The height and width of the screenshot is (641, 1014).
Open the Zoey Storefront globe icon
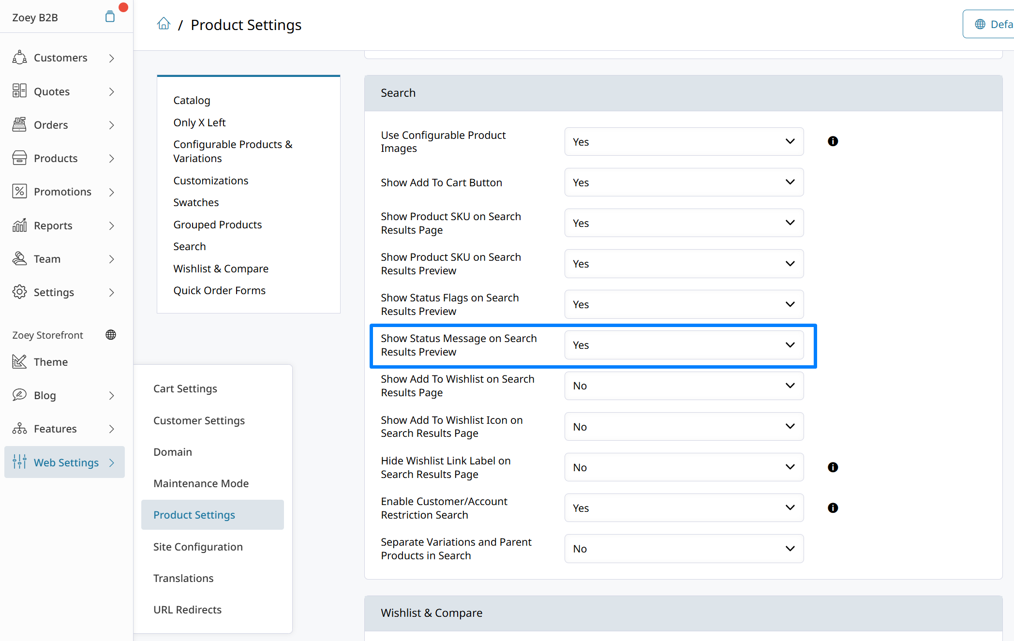click(x=111, y=335)
